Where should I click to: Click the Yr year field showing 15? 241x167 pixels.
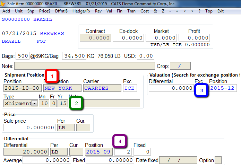(x=63, y=103)
